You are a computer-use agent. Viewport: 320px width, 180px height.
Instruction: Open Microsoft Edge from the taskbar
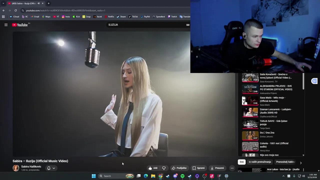pos(146,176)
